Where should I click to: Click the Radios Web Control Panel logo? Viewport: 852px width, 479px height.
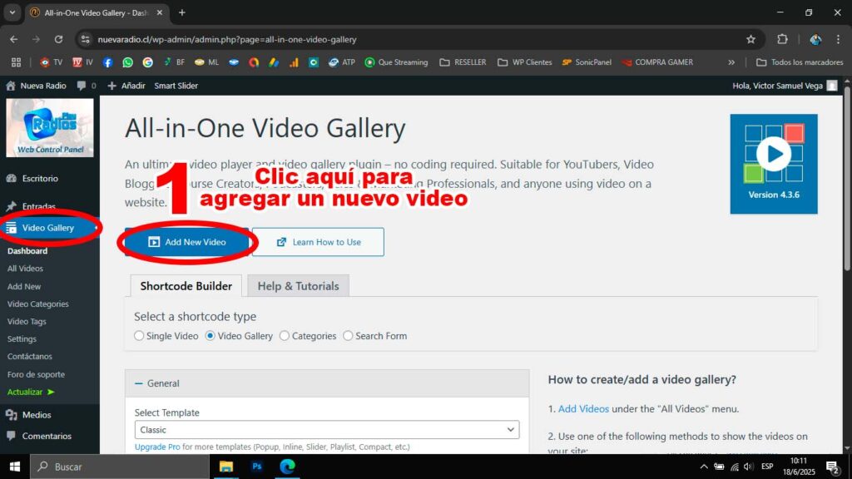point(50,127)
